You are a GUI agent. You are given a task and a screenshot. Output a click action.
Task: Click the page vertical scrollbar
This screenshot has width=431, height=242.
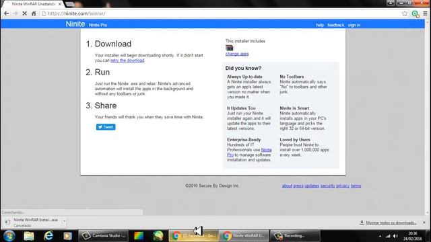pyautogui.click(x=428, y=118)
